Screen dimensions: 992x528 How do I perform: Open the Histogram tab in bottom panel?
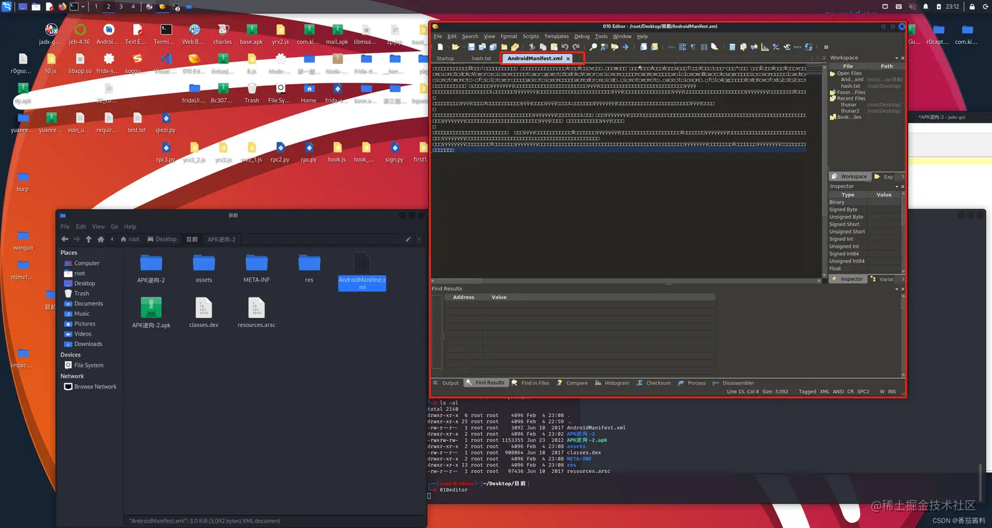click(611, 383)
